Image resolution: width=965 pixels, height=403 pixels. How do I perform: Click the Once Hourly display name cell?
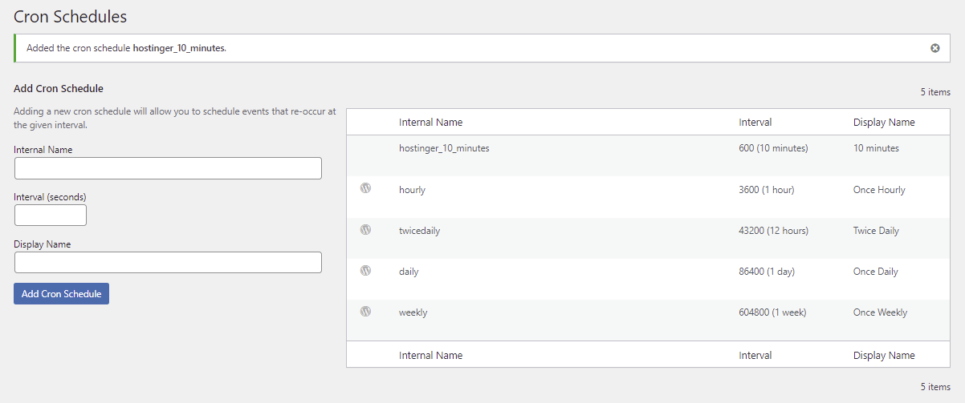[x=878, y=190]
